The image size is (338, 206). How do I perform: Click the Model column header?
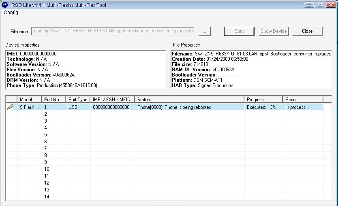(29, 99)
